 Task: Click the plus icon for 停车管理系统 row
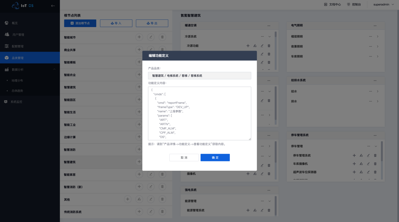click(x=354, y=155)
